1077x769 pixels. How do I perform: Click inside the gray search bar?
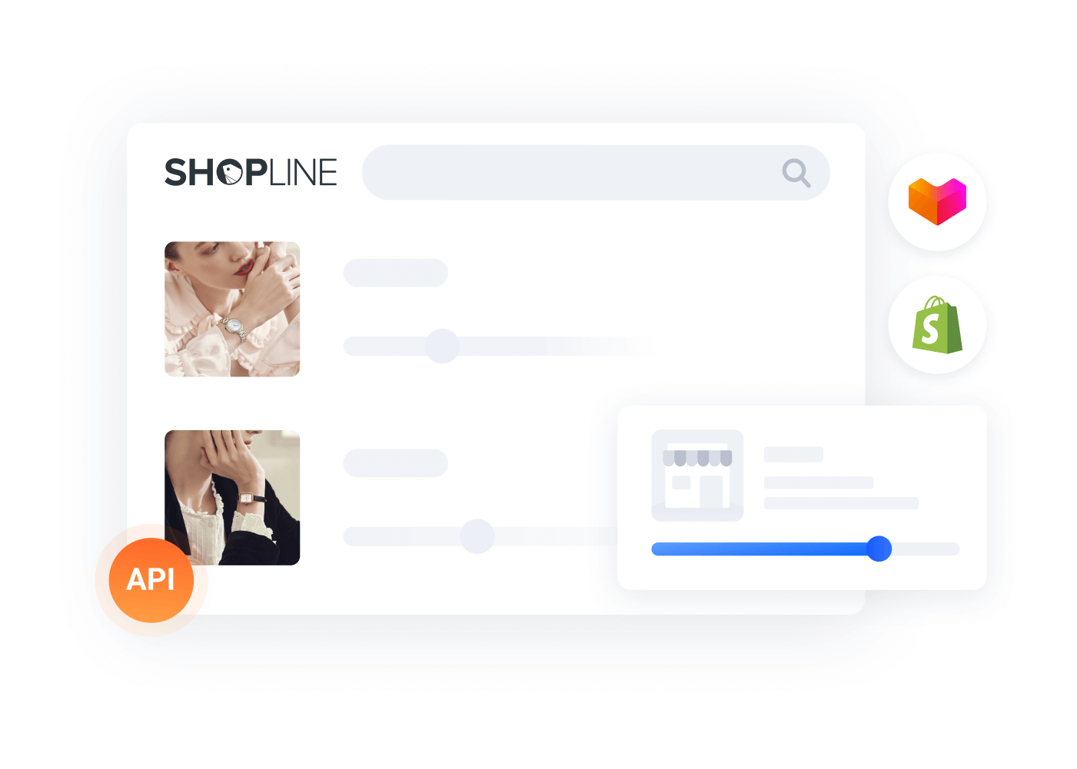click(596, 173)
